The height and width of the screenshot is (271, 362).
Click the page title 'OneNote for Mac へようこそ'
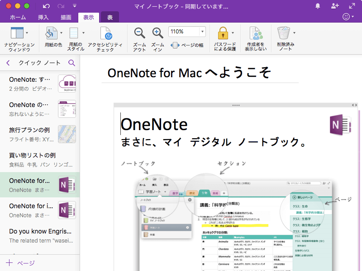189,73
